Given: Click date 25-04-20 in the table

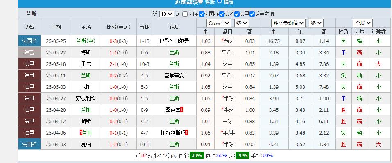Looking at the screenshot, I should [x=56, y=110].
